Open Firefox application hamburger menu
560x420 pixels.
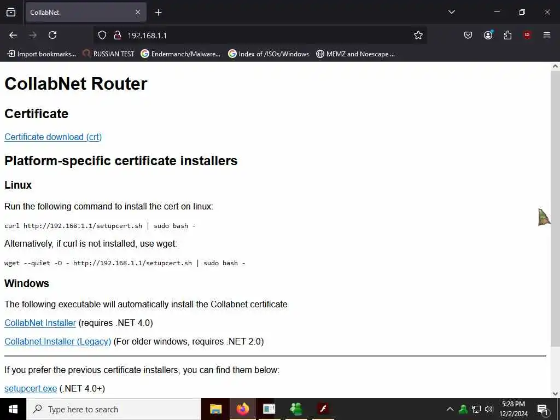coord(547,35)
